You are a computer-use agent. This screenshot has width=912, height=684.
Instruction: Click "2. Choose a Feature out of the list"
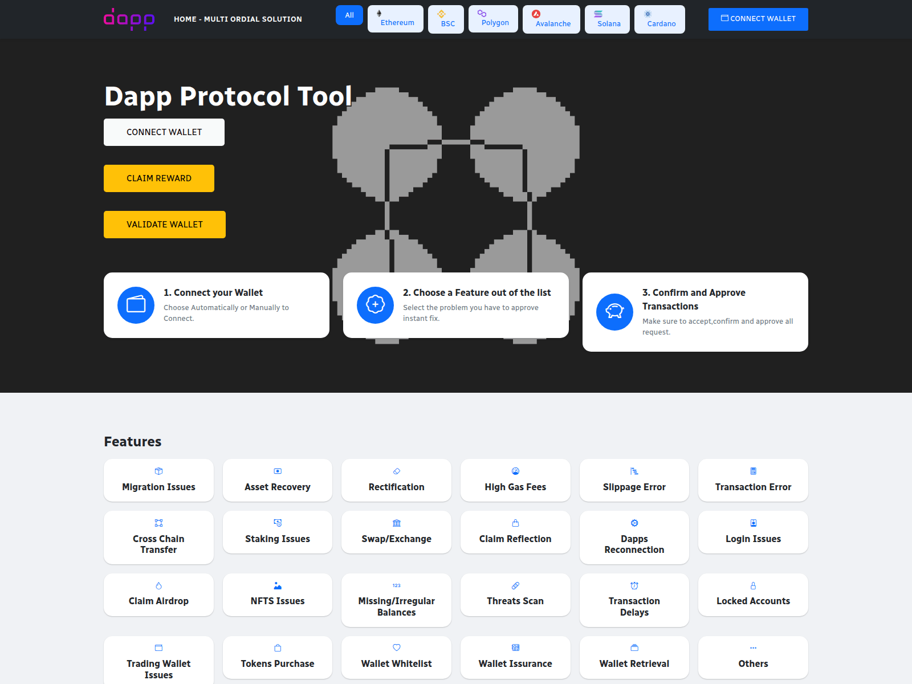[477, 292]
